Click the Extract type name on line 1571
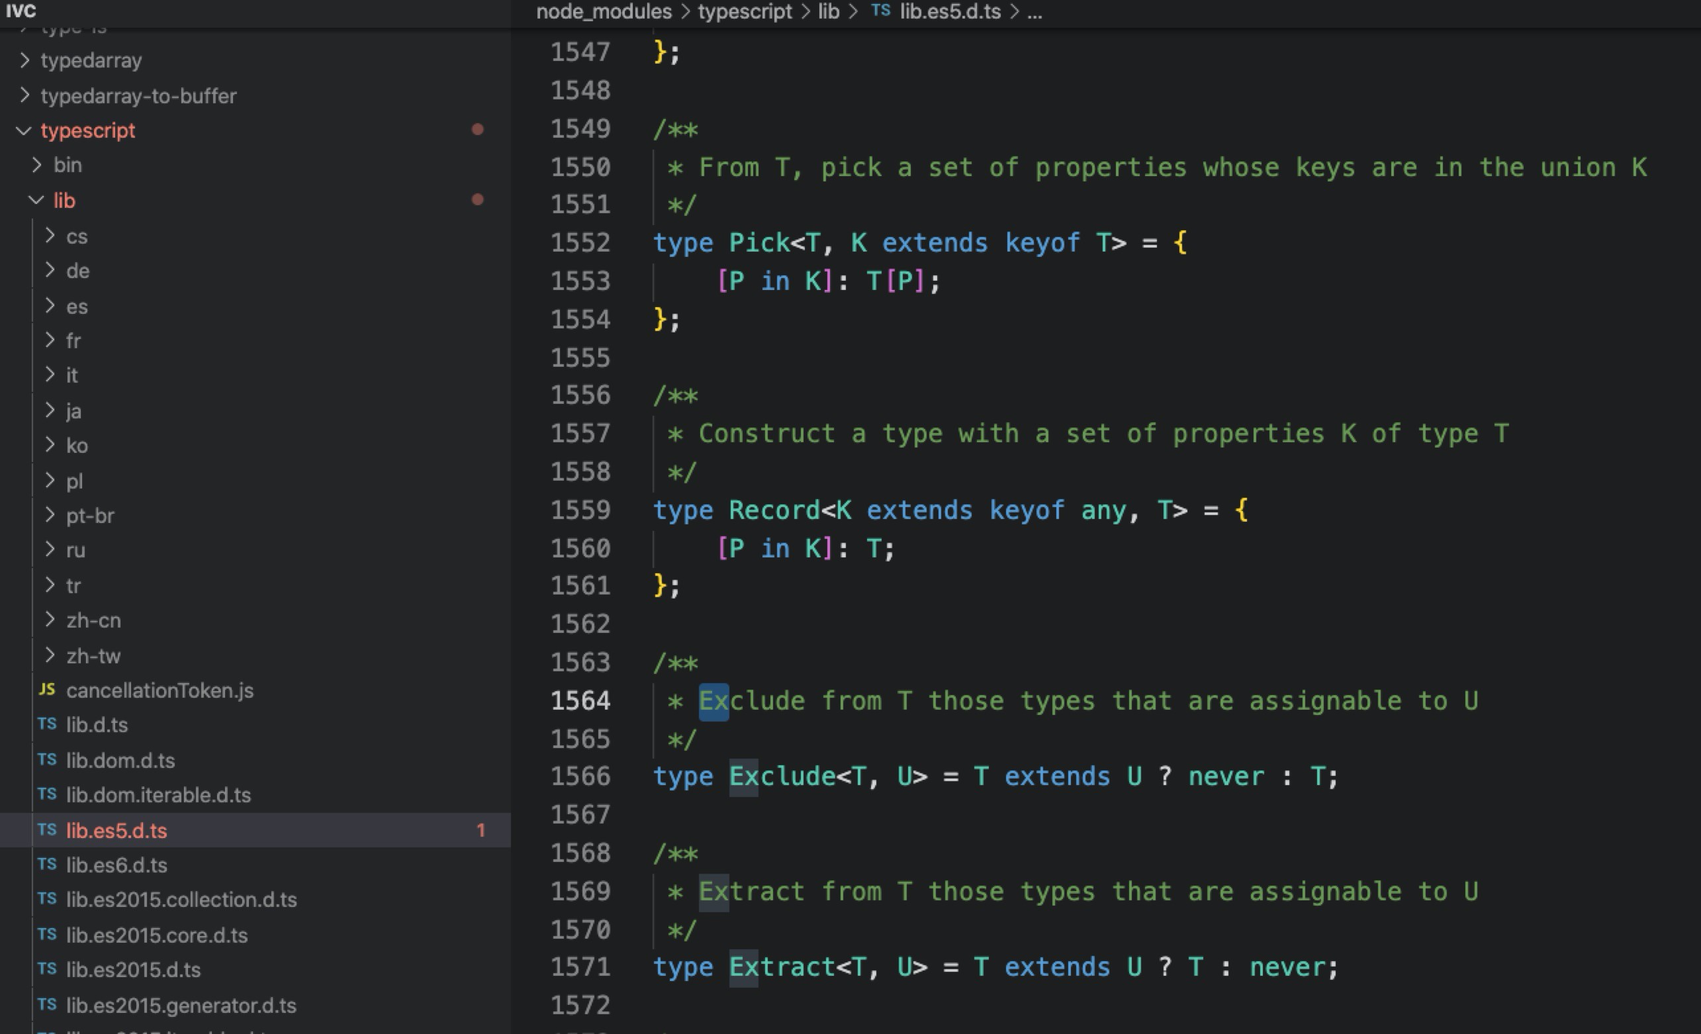Viewport: 1701px width, 1034px height. (x=782, y=967)
